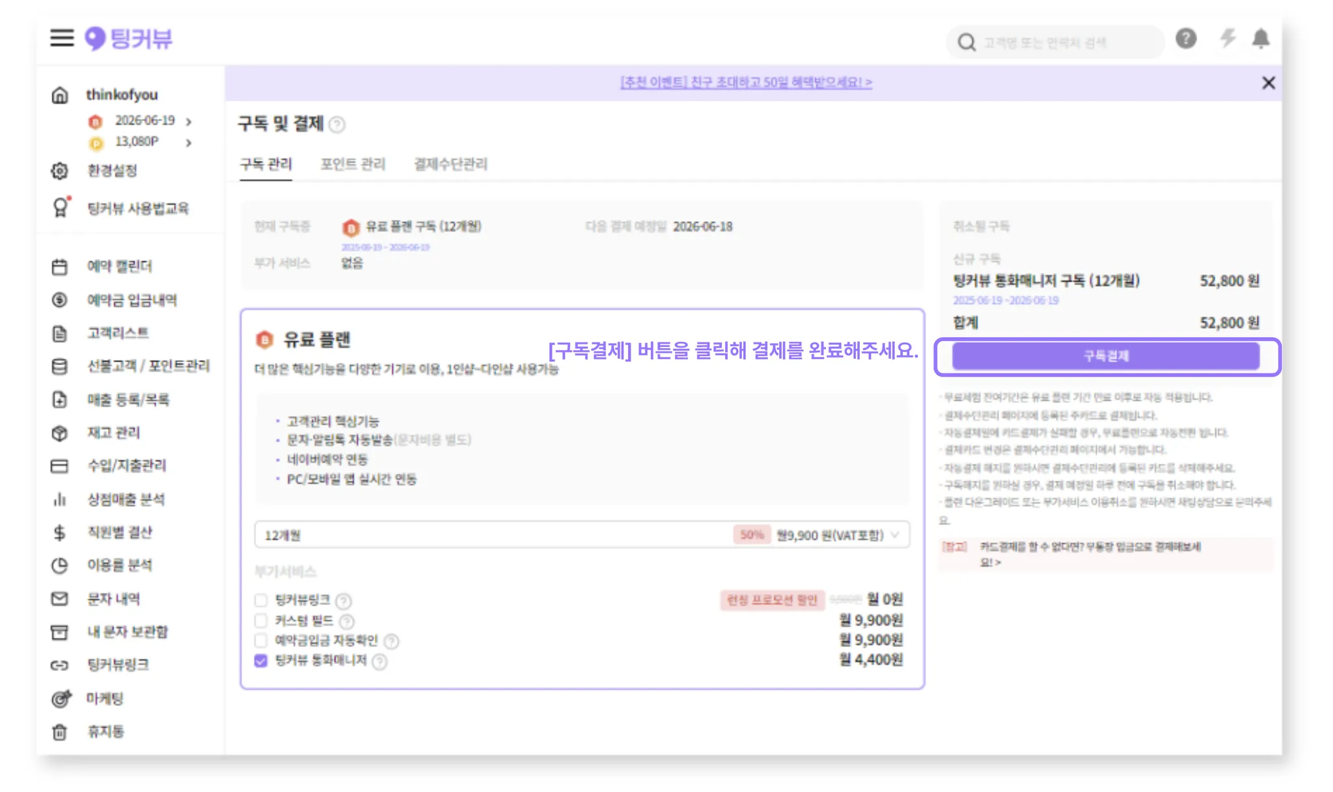
Task: Open 수입/지출관리 card icon
Action: tap(59, 466)
